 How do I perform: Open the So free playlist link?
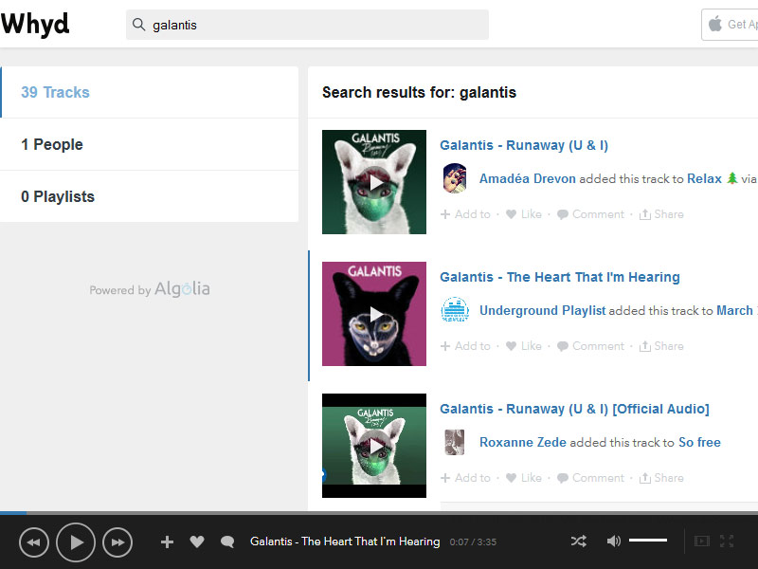(699, 442)
